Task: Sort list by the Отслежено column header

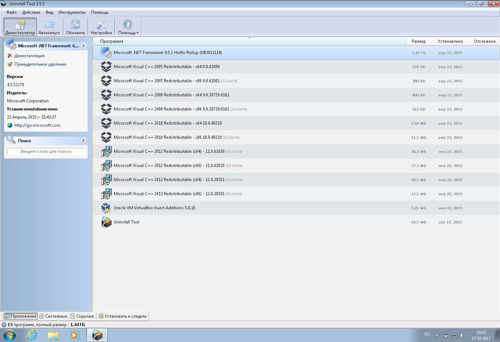Action: click(x=484, y=41)
